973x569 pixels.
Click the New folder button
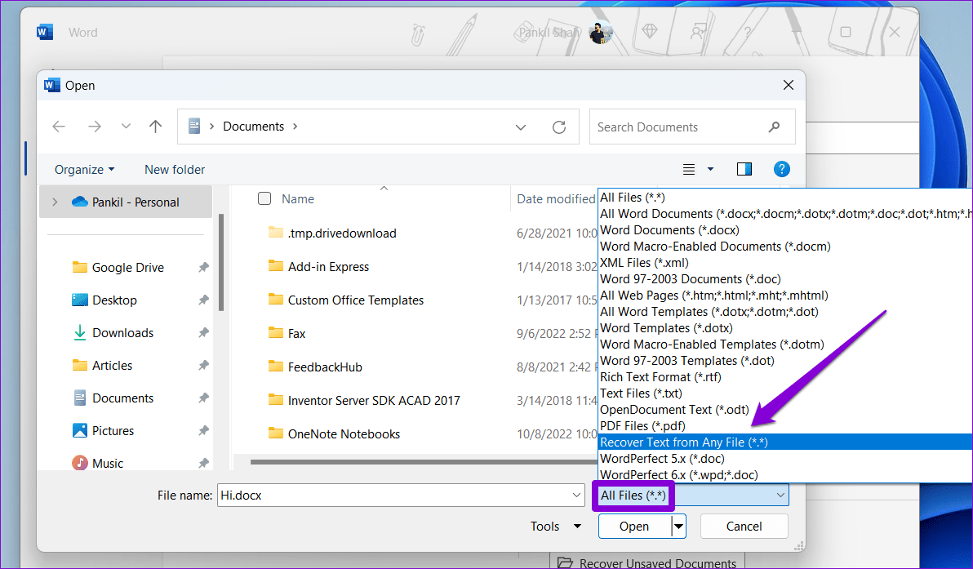(x=174, y=169)
